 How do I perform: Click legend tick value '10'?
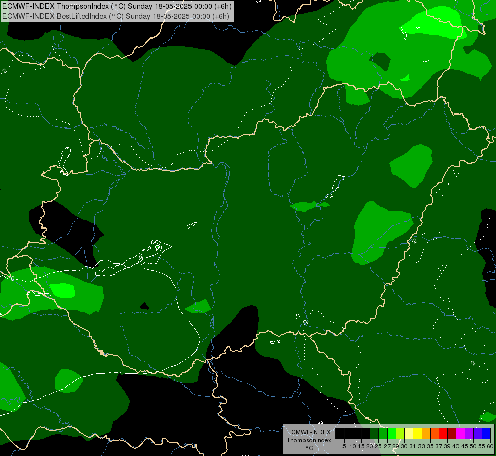[353, 446]
